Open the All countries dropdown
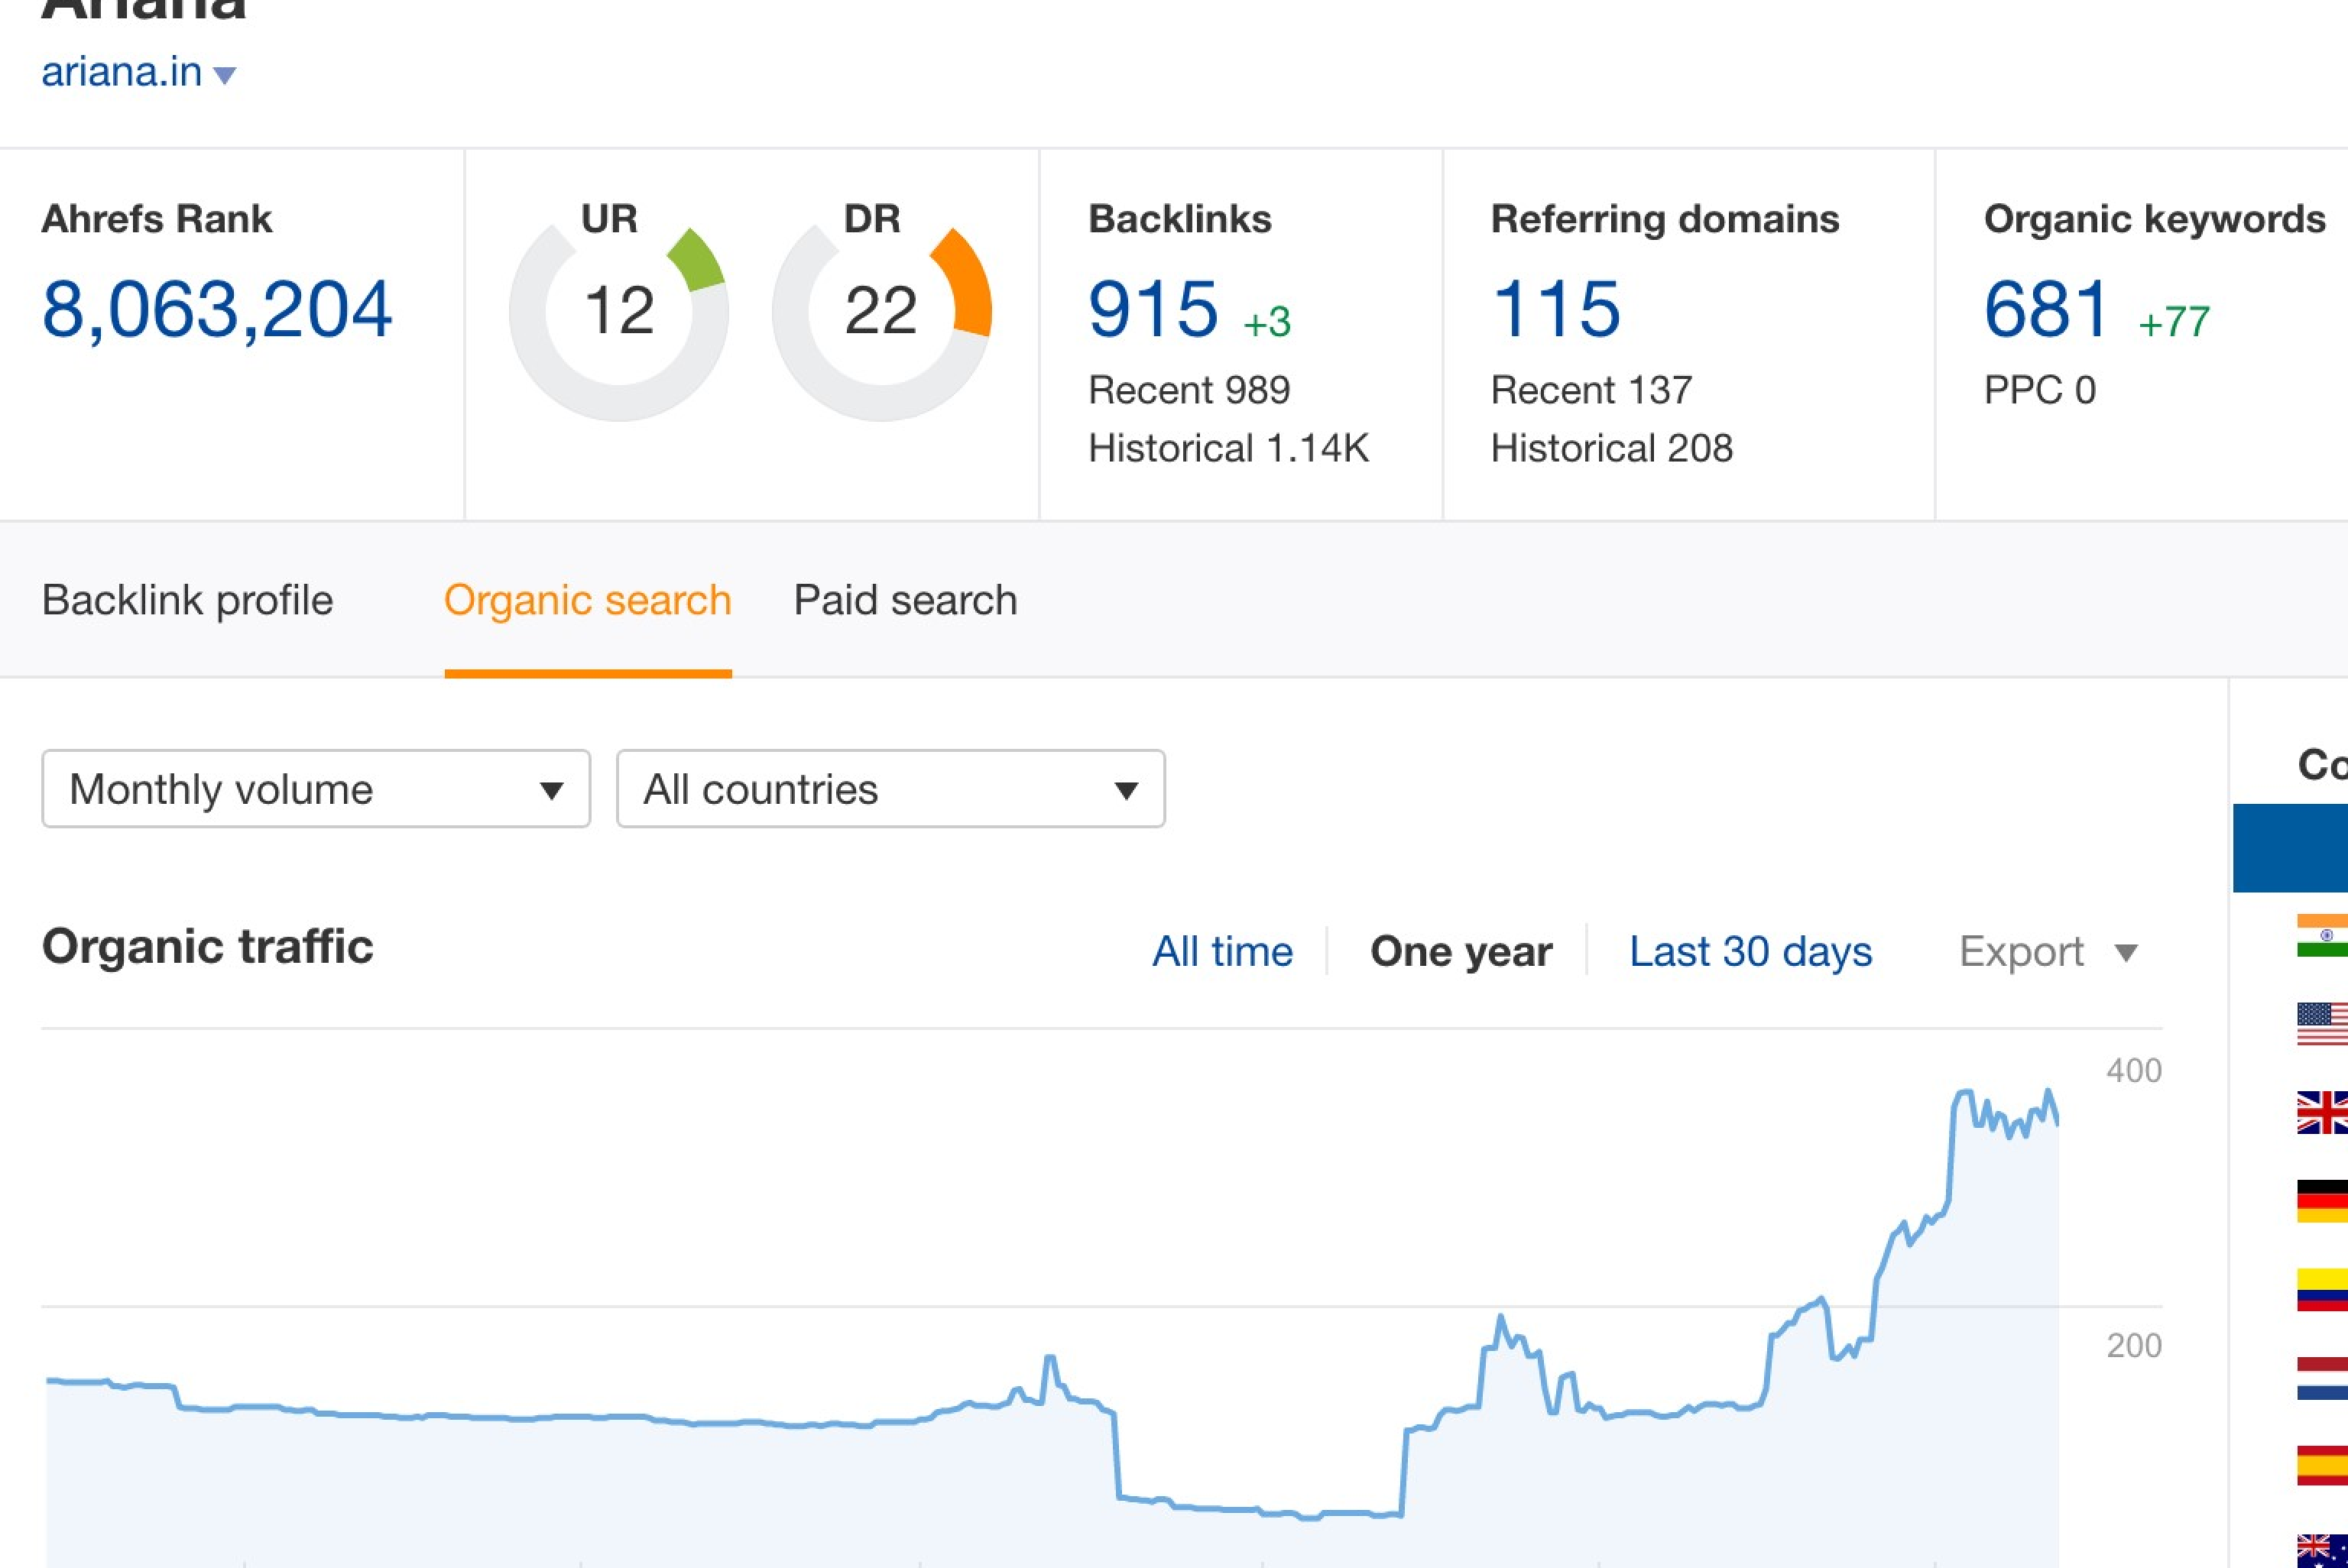The height and width of the screenshot is (1568, 2348). pyautogui.click(x=891, y=789)
